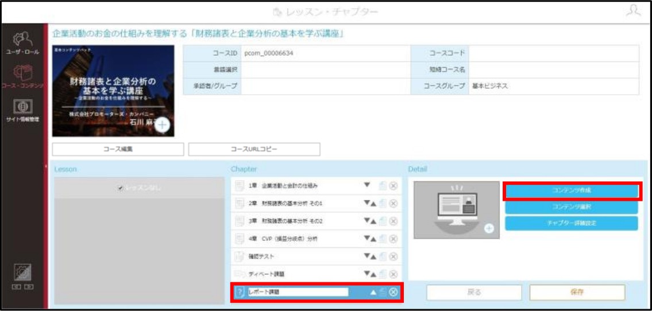
Task: Toggle the レッスンなし checkbox
Action: [120, 189]
